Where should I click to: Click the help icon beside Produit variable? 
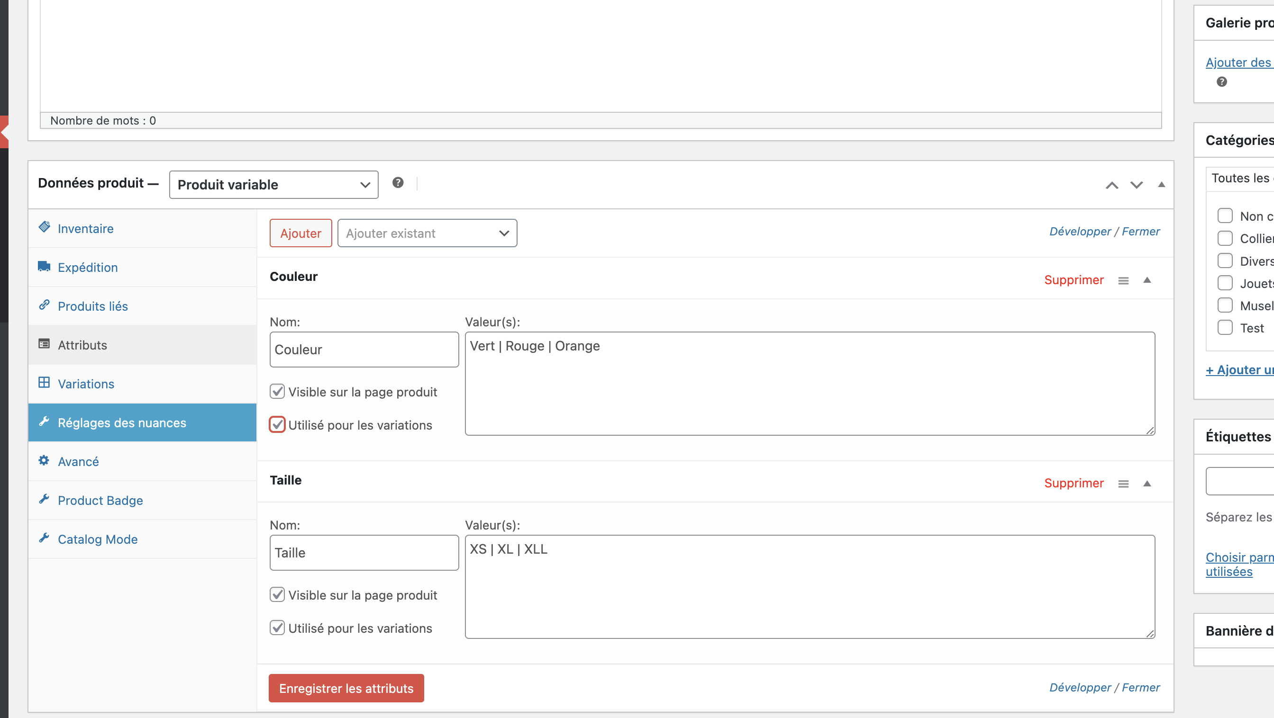tap(398, 183)
